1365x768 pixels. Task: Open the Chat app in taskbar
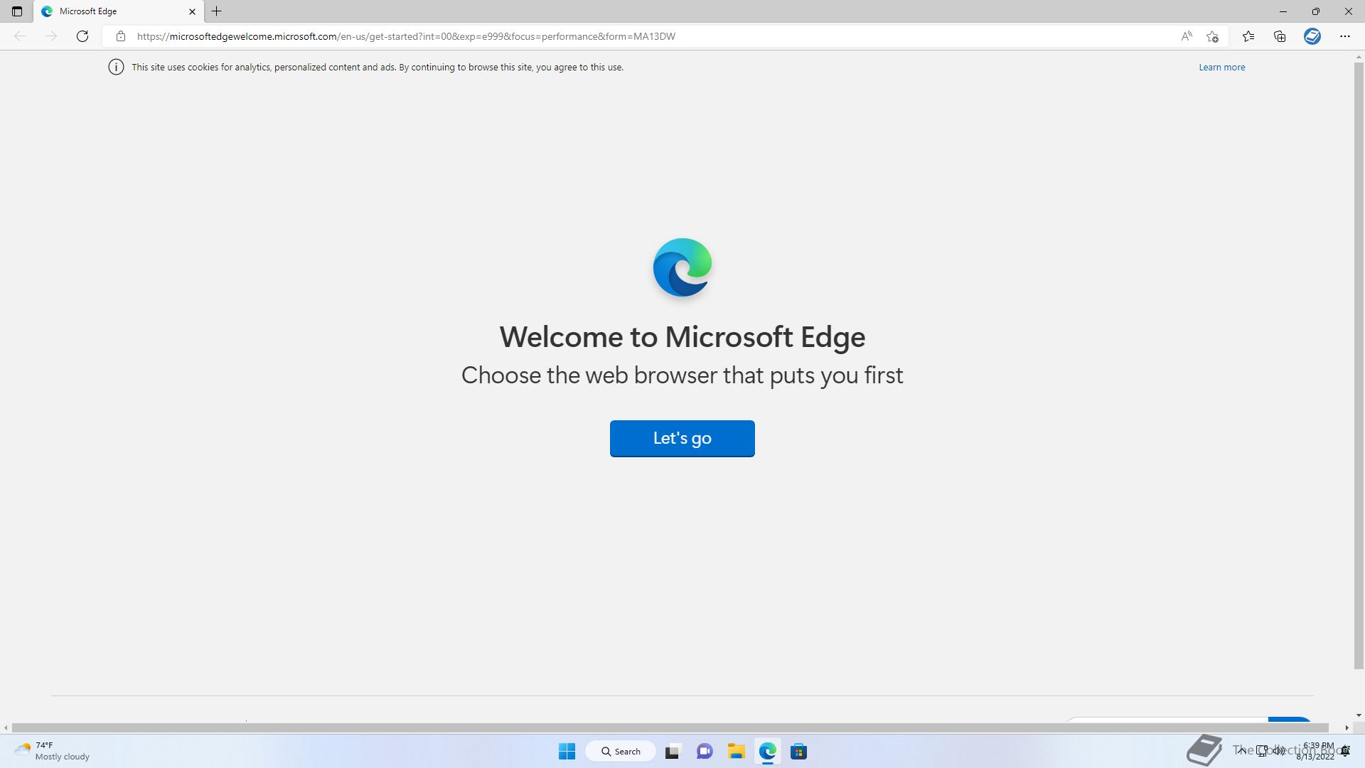tap(705, 752)
